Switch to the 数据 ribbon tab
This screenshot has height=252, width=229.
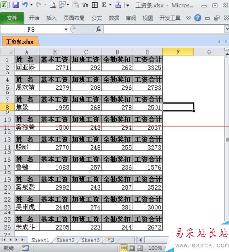114,18
